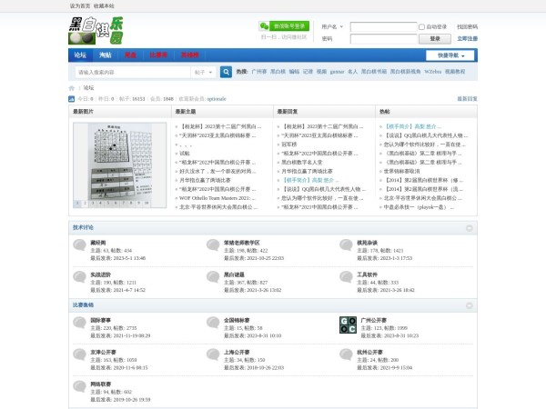Collapse the 技术讨论 section
Image resolution: width=546 pixels, height=409 pixels.
pos(470,228)
